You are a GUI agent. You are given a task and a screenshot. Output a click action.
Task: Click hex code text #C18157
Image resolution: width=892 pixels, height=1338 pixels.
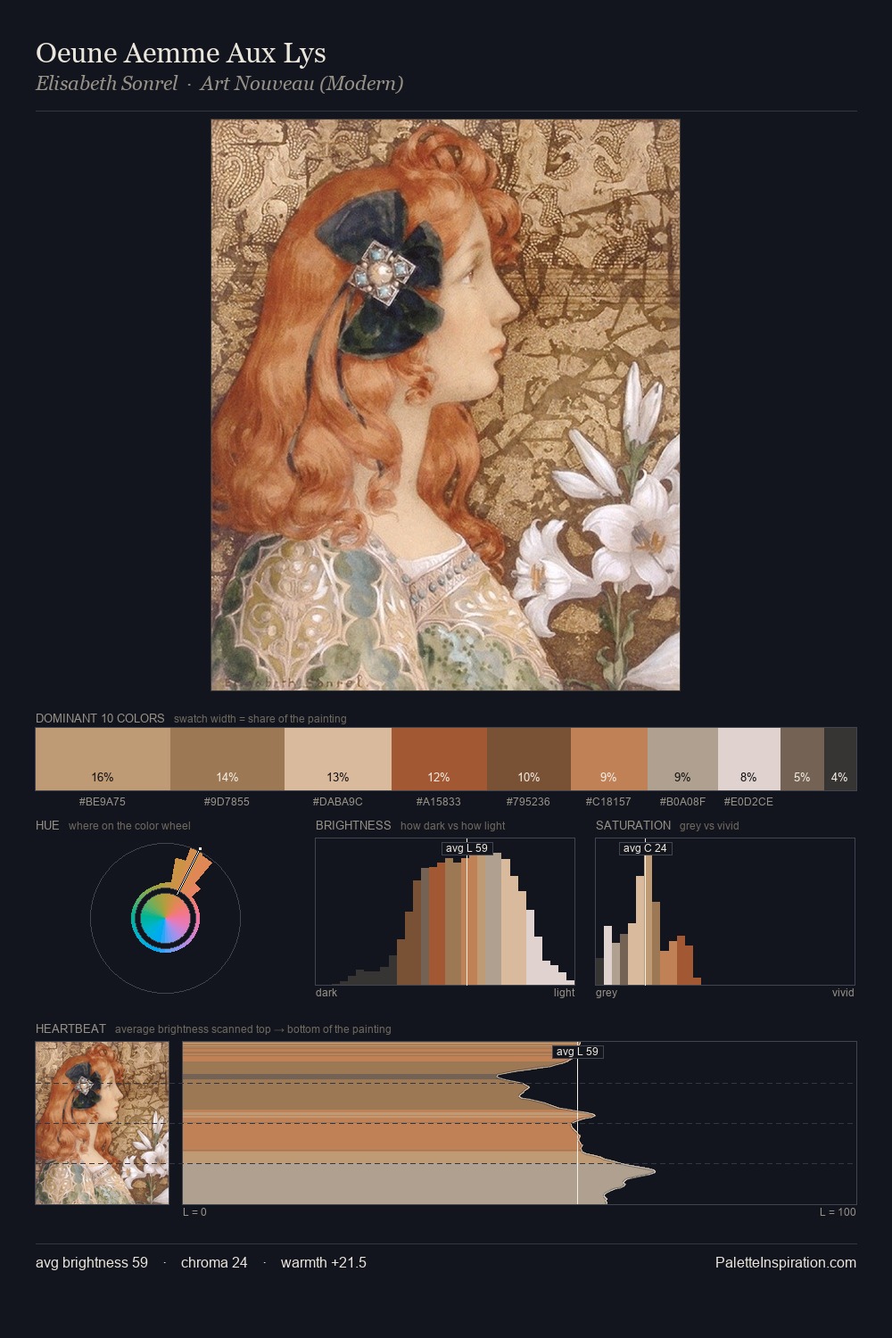(x=608, y=802)
